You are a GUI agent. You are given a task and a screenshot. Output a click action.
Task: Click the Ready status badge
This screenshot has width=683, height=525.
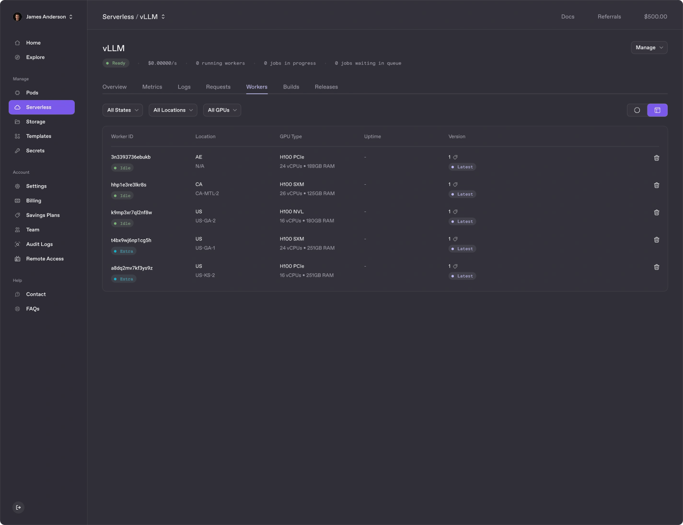pos(116,63)
